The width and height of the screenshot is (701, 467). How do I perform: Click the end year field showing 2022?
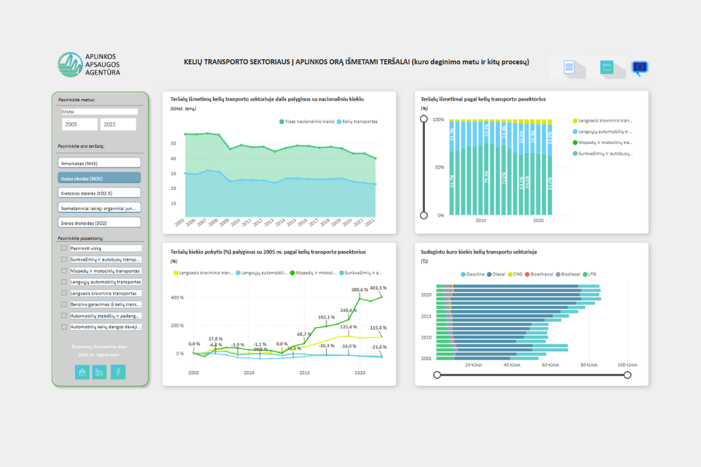tap(118, 125)
